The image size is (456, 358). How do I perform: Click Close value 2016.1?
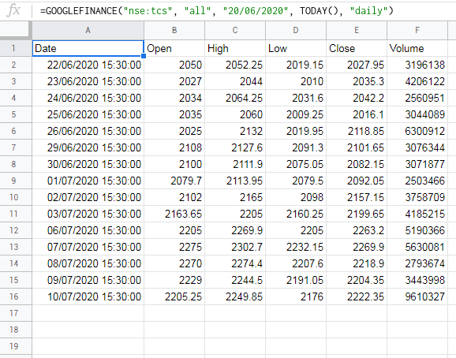click(357, 114)
